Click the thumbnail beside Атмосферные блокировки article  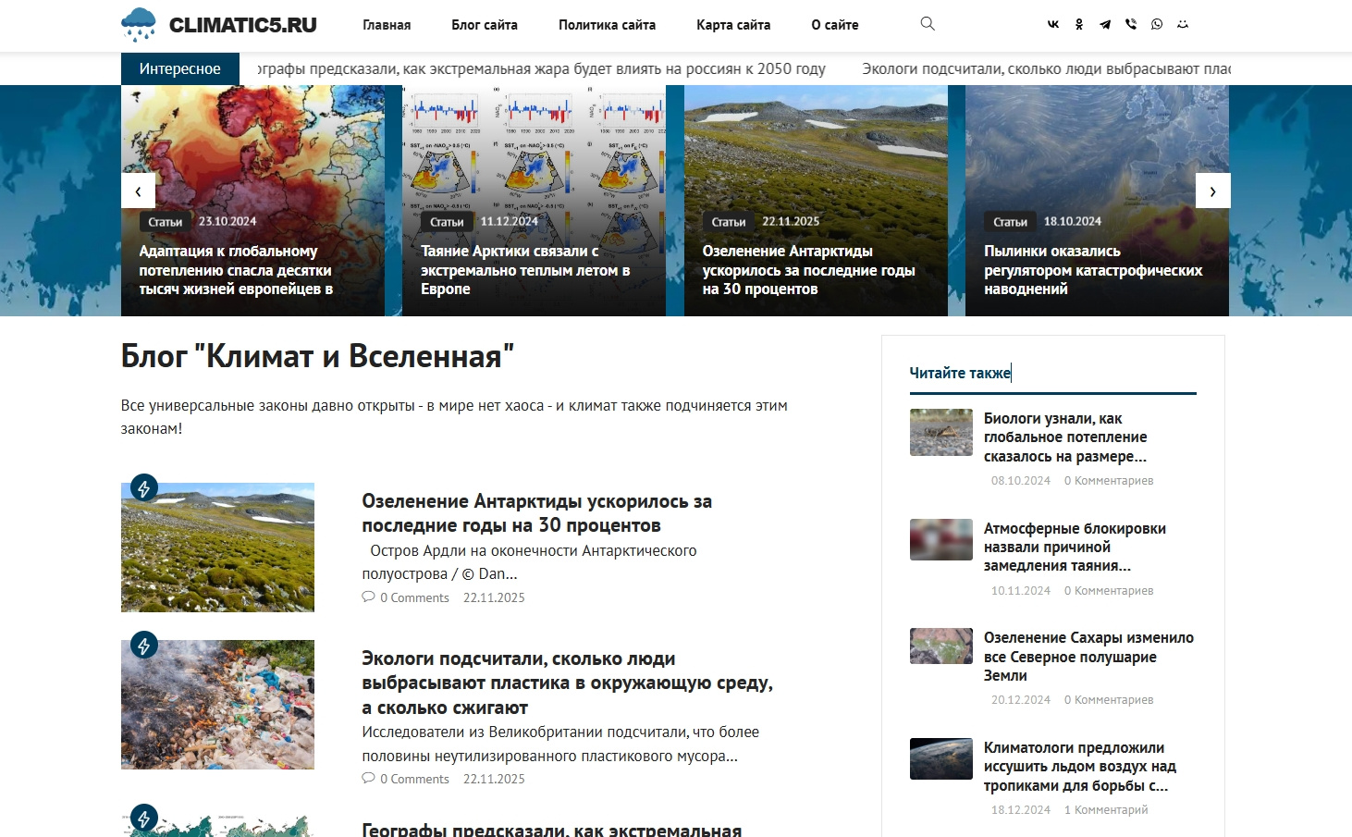(x=941, y=540)
